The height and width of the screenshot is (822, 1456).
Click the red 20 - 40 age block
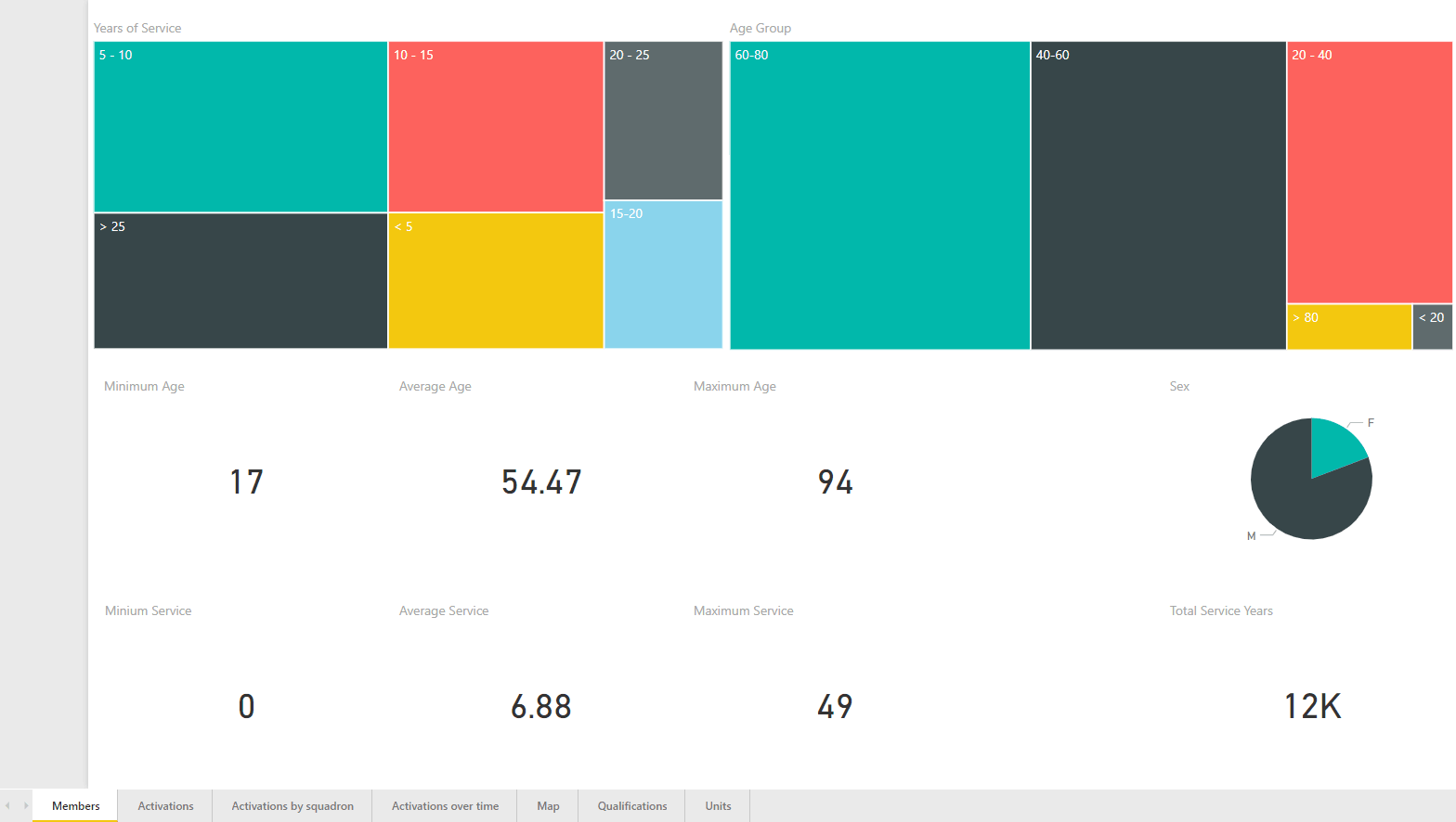(x=1370, y=173)
